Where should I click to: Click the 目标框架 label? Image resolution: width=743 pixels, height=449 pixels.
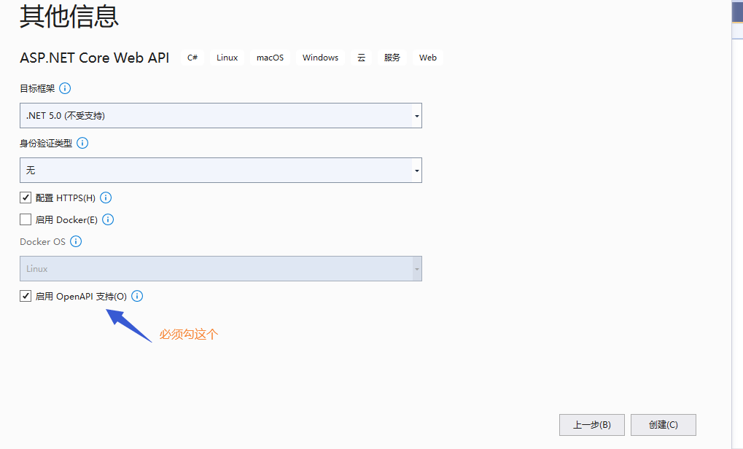click(37, 89)
